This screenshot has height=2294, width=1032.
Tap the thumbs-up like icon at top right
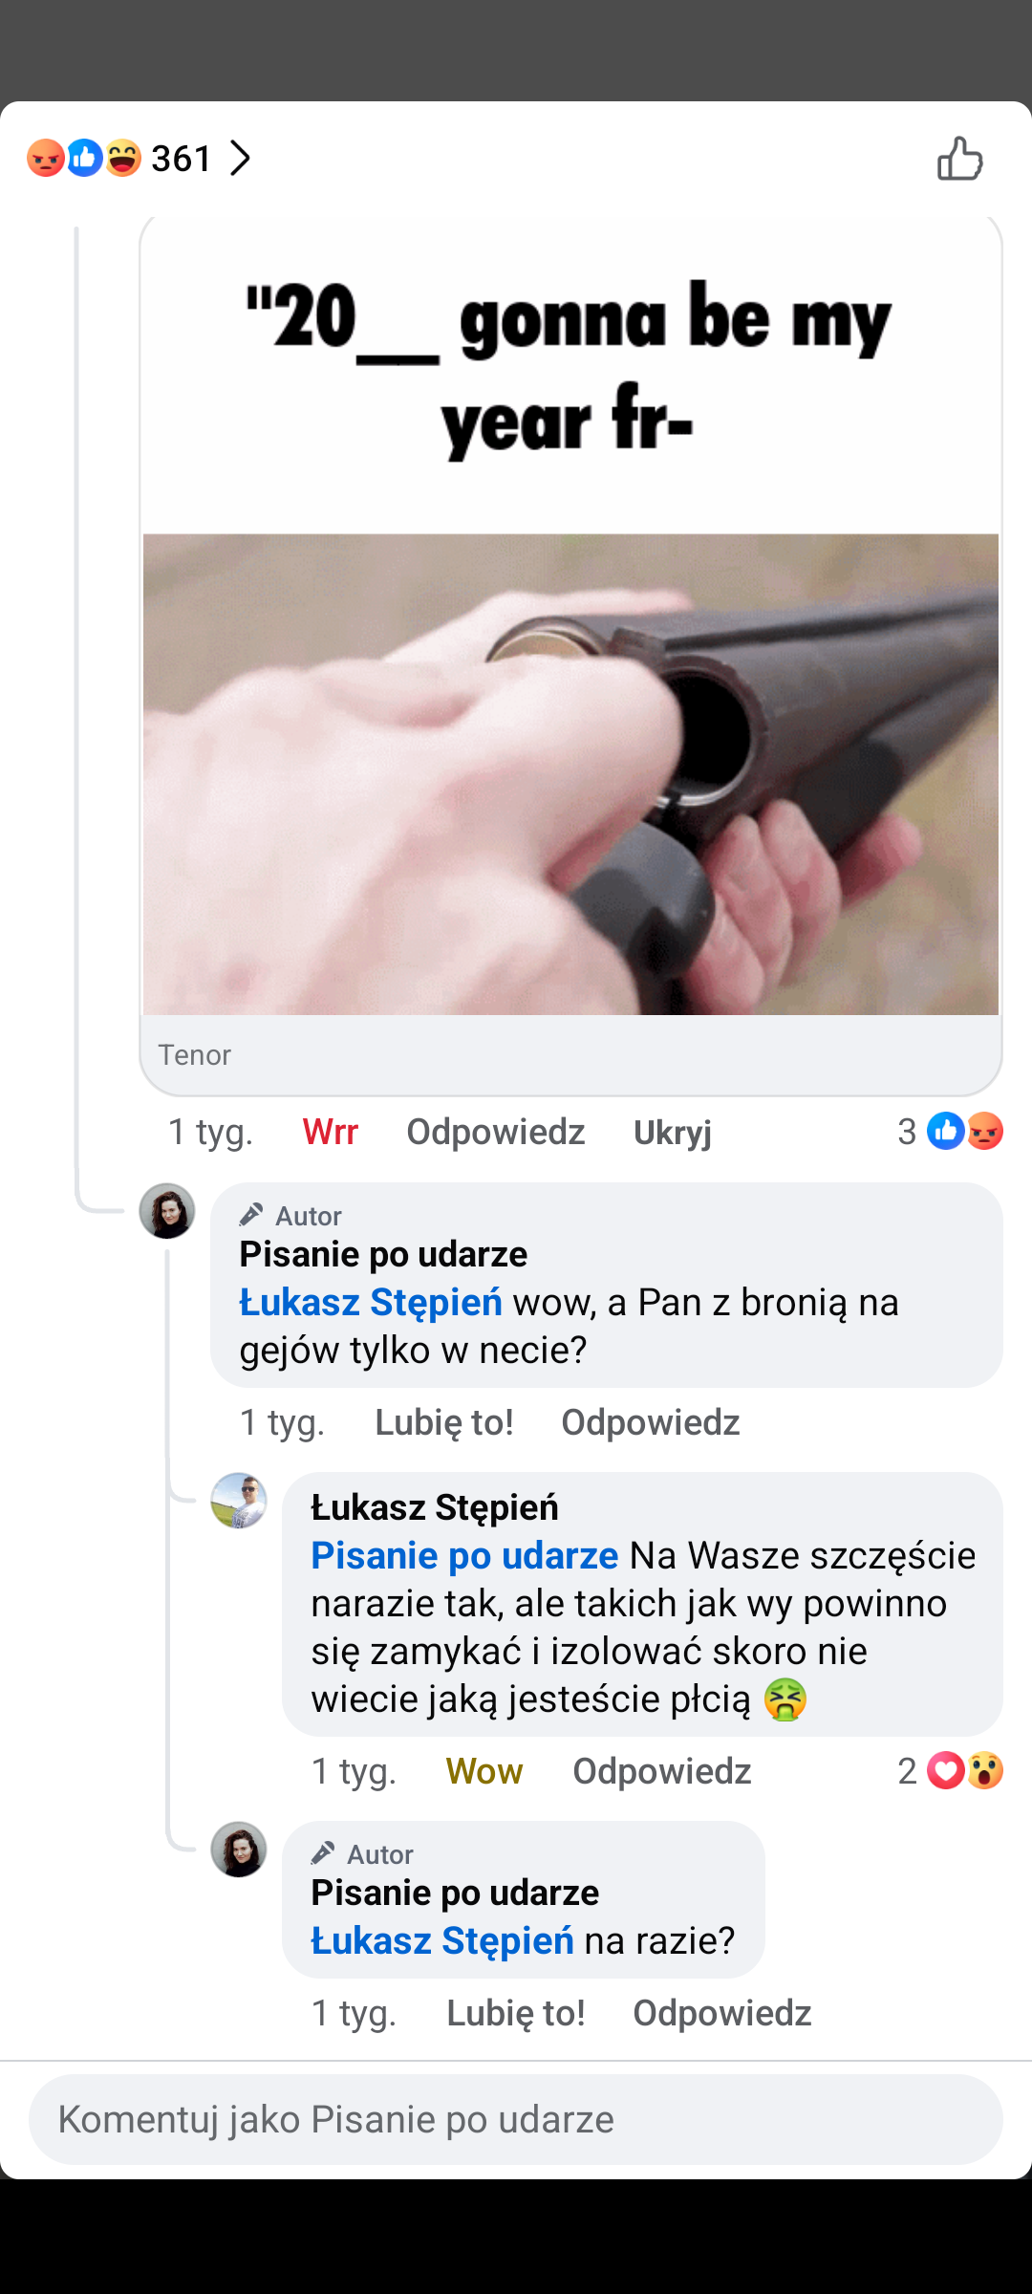tap(959, 158)
